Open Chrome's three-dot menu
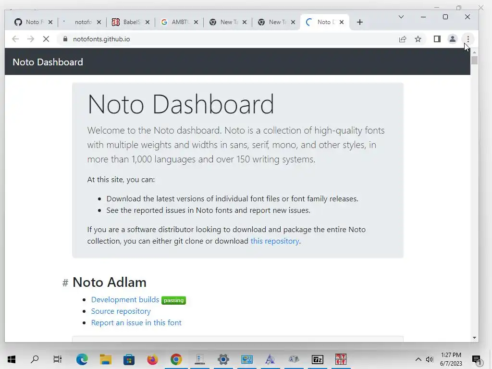 point(468,39)
